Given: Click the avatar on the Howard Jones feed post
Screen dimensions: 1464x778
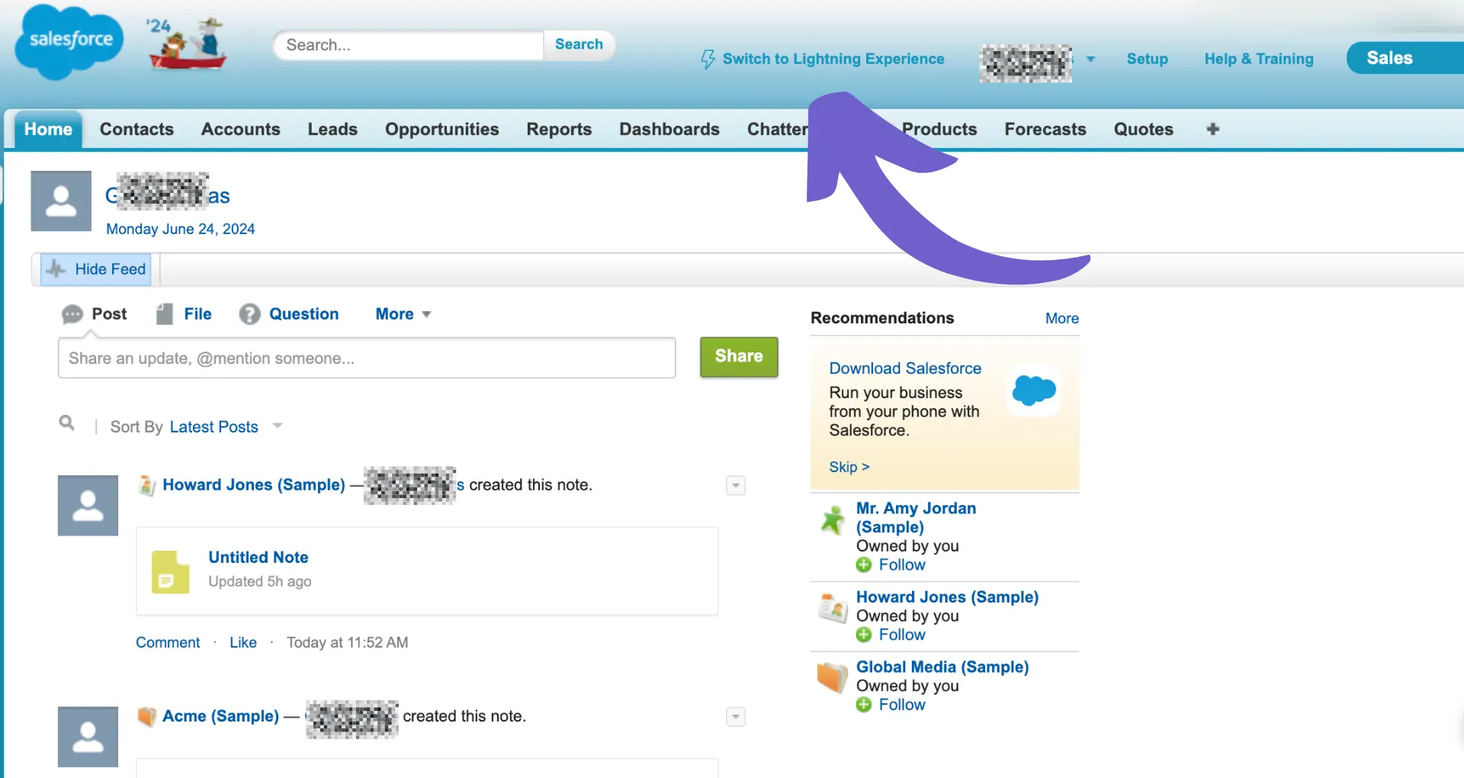Looking at the screenshot, I should click(x=88, y=506).
